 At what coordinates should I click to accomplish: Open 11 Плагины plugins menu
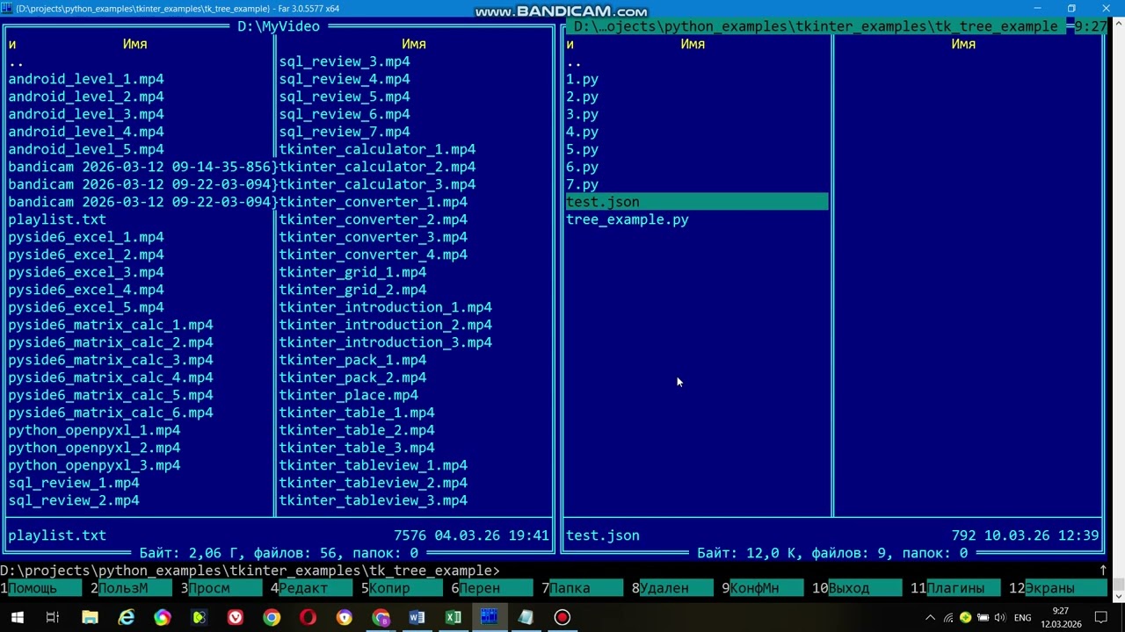[956, 588]
